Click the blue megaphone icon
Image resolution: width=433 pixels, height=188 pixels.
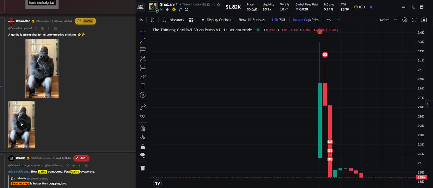click(372, 7)
